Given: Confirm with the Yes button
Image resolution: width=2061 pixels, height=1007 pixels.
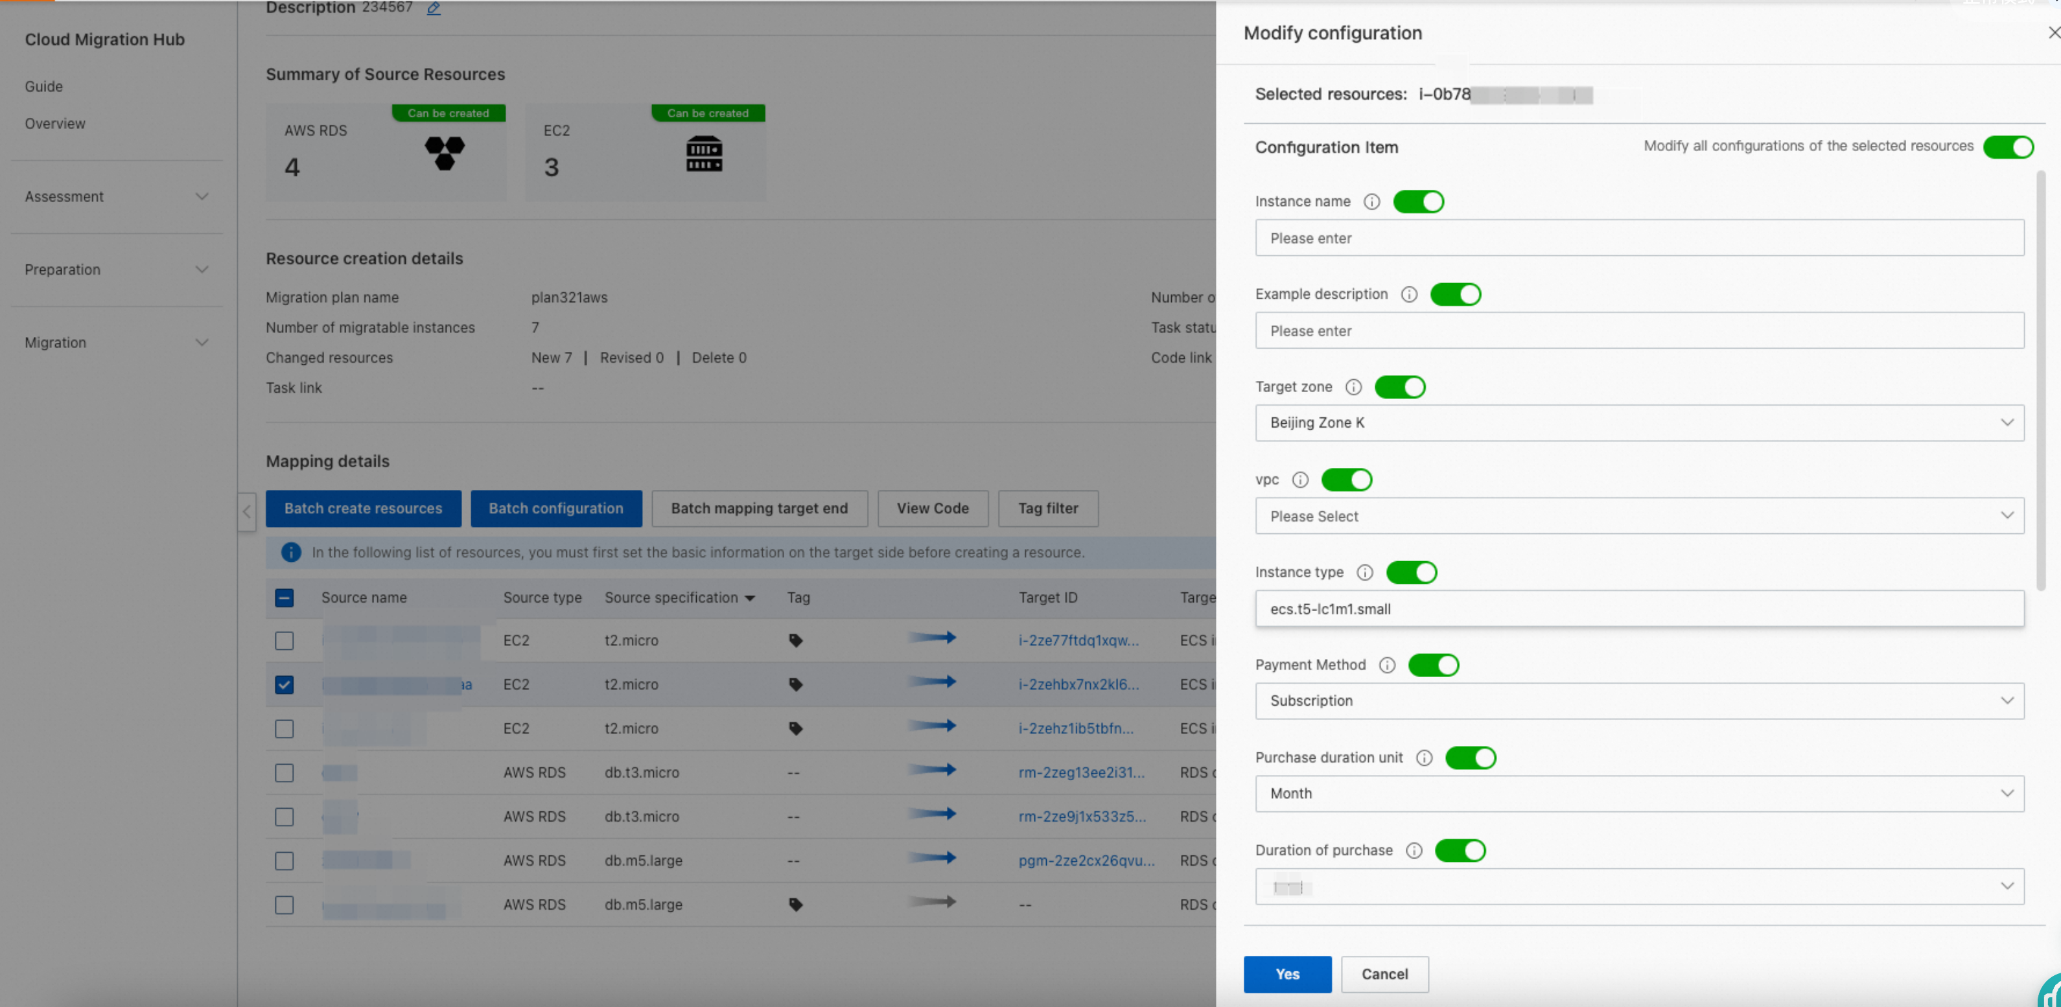Looking at the screenshot, I should click(x=1287, y=974).
